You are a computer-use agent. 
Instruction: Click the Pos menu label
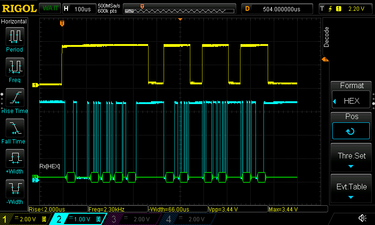tap(352, 116)
